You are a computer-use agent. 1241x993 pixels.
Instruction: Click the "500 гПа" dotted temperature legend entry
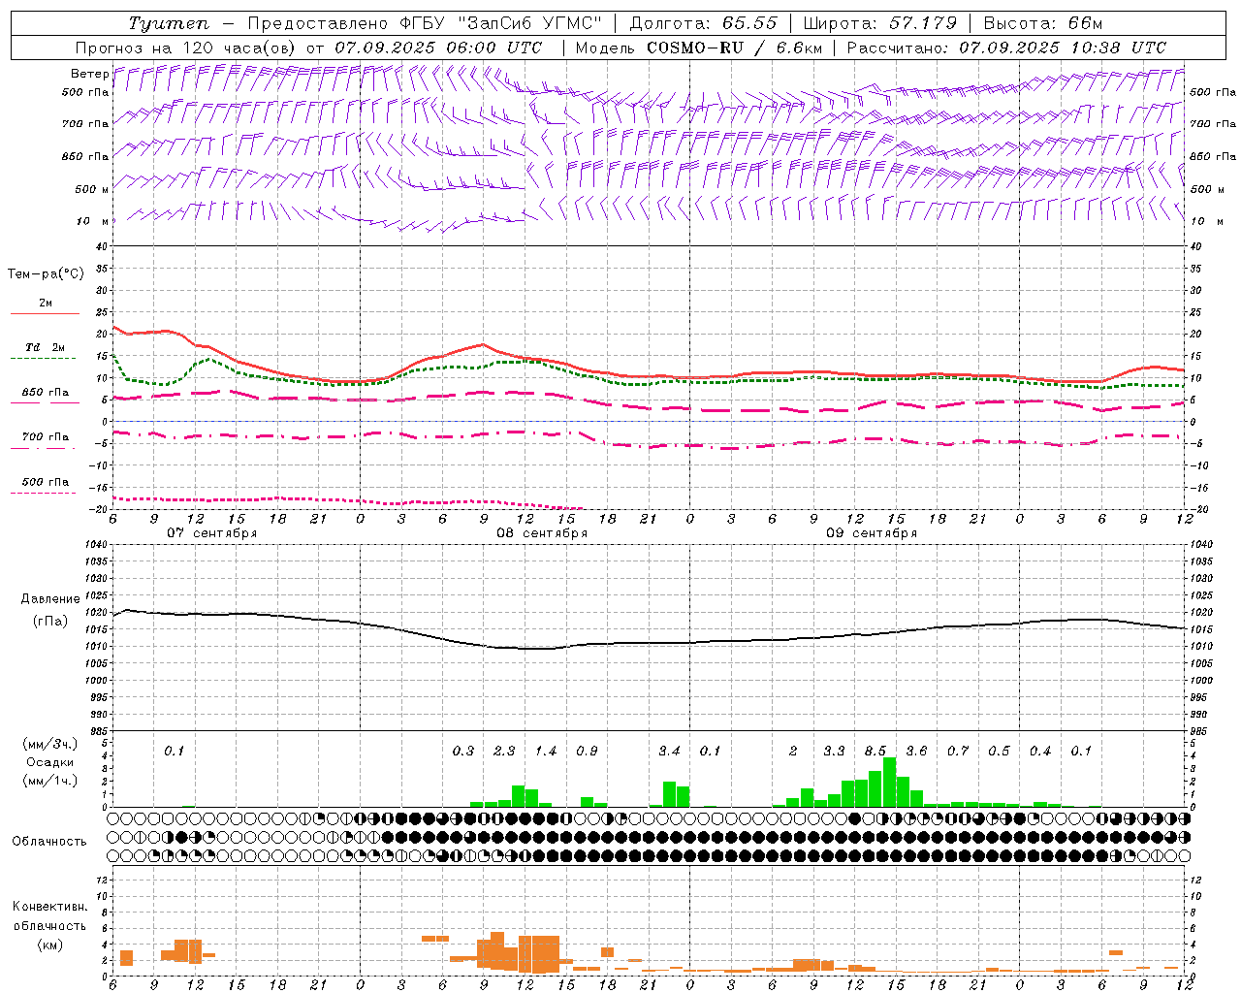coord(45,482)
